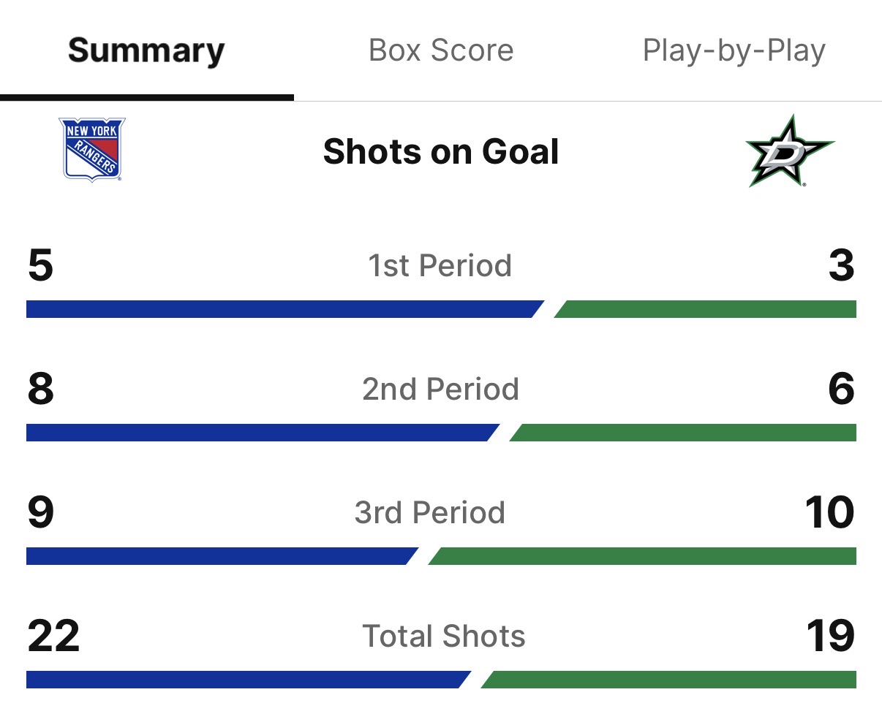The width and height of the screenshot is (882, 703).
Task: Click the Total Shots label
Action: pyautogui.click(x=444, y=636)
